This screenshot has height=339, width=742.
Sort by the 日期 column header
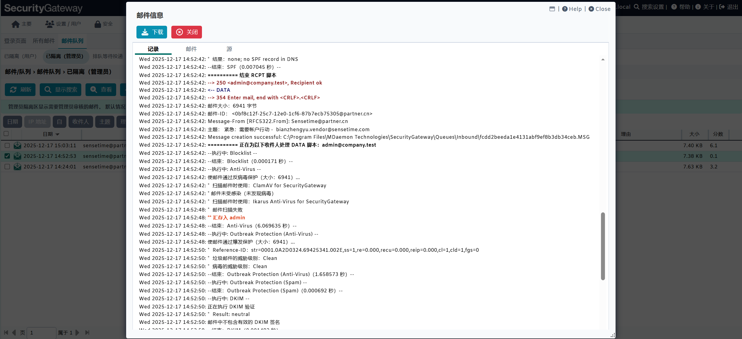51,134
